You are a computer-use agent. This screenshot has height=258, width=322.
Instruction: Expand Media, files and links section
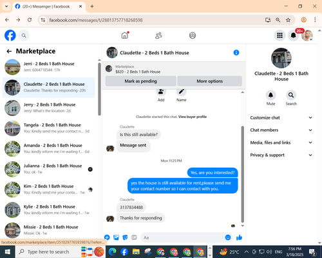coord(281,143)
